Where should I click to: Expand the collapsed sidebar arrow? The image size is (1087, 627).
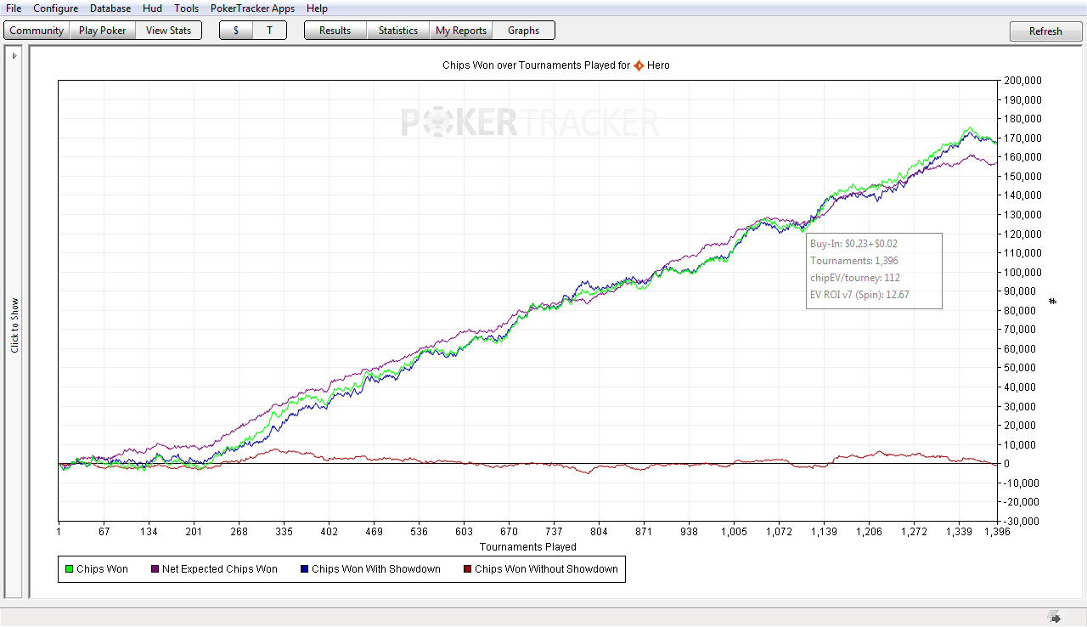point(14,56)
